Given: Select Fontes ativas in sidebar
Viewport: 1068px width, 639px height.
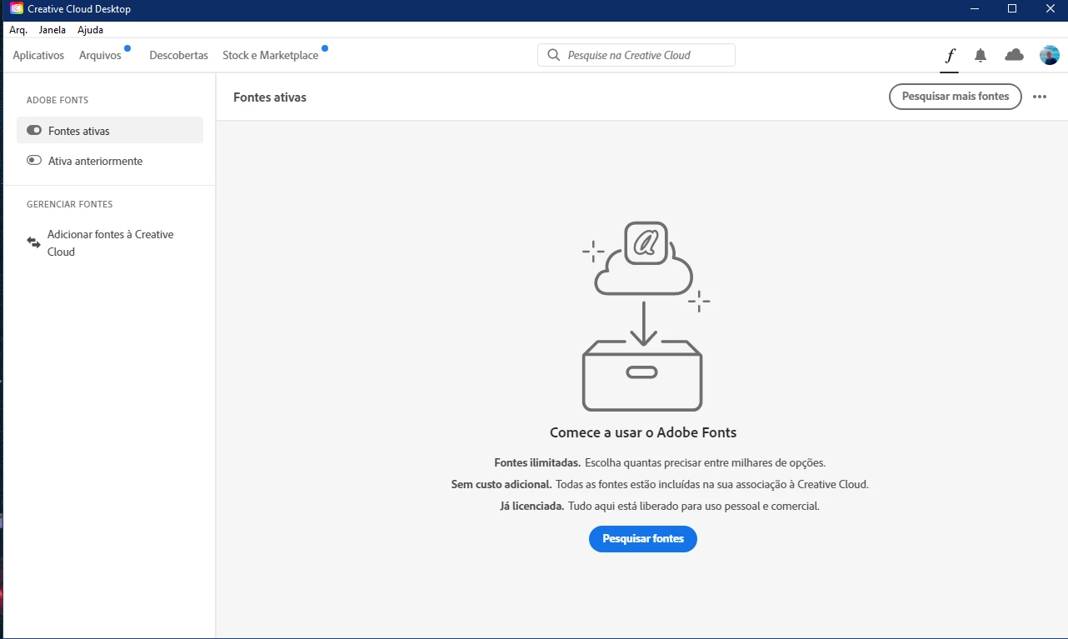Looking at the screenshot, I should [x=110, y=130].
